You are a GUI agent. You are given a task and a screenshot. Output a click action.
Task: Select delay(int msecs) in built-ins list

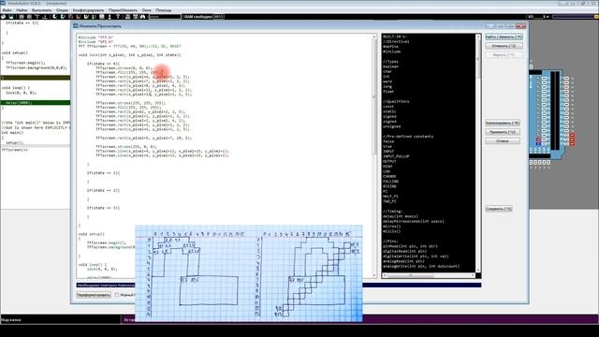pos(401,216)
